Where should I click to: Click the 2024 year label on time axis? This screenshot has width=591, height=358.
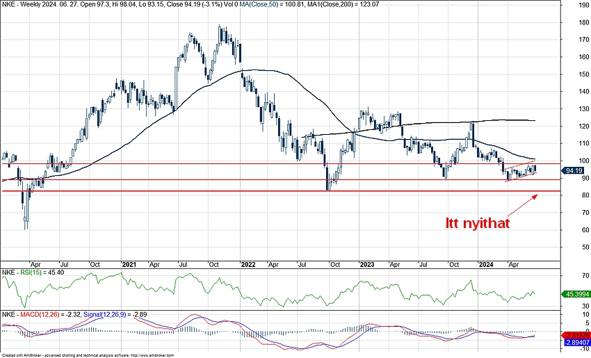pos(486,265)
